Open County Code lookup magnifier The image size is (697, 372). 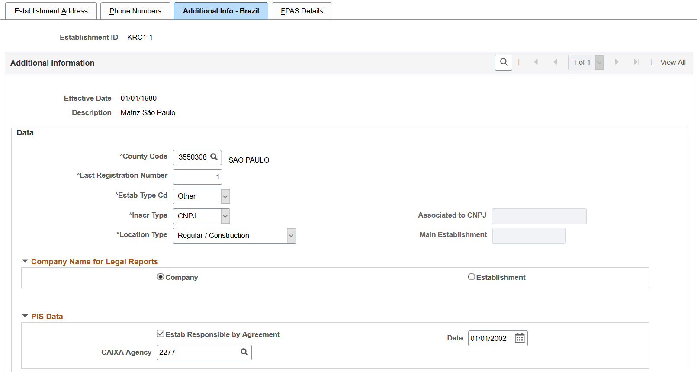tap(214, 157)
